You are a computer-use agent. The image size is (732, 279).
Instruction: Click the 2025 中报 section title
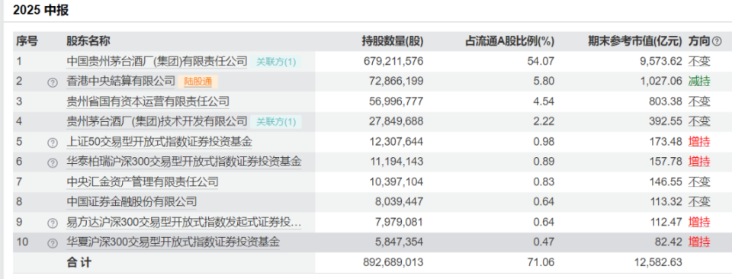point(40,11)
